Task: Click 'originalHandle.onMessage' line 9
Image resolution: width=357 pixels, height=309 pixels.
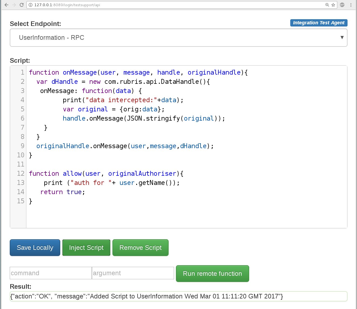Action: click(125, 146)
